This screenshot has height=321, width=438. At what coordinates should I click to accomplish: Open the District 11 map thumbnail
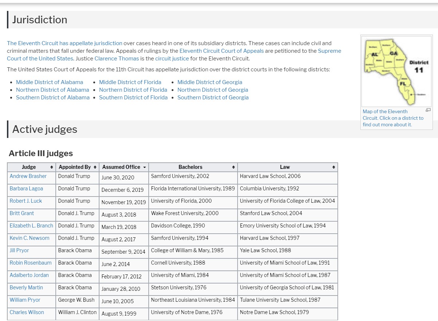[396, 71]
